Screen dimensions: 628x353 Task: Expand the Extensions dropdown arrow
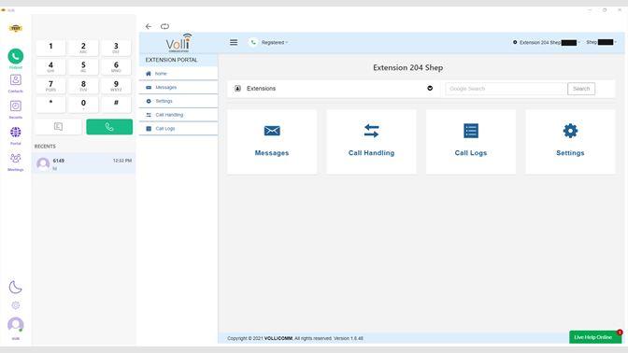click(x=430, y=88)
